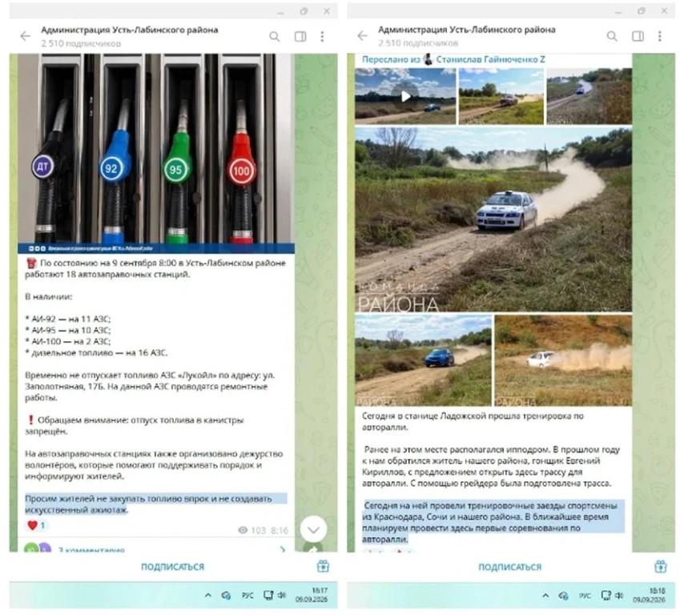Open volume control in the right taskbar
The image size is (680, 615).
[x=619, y=596]
